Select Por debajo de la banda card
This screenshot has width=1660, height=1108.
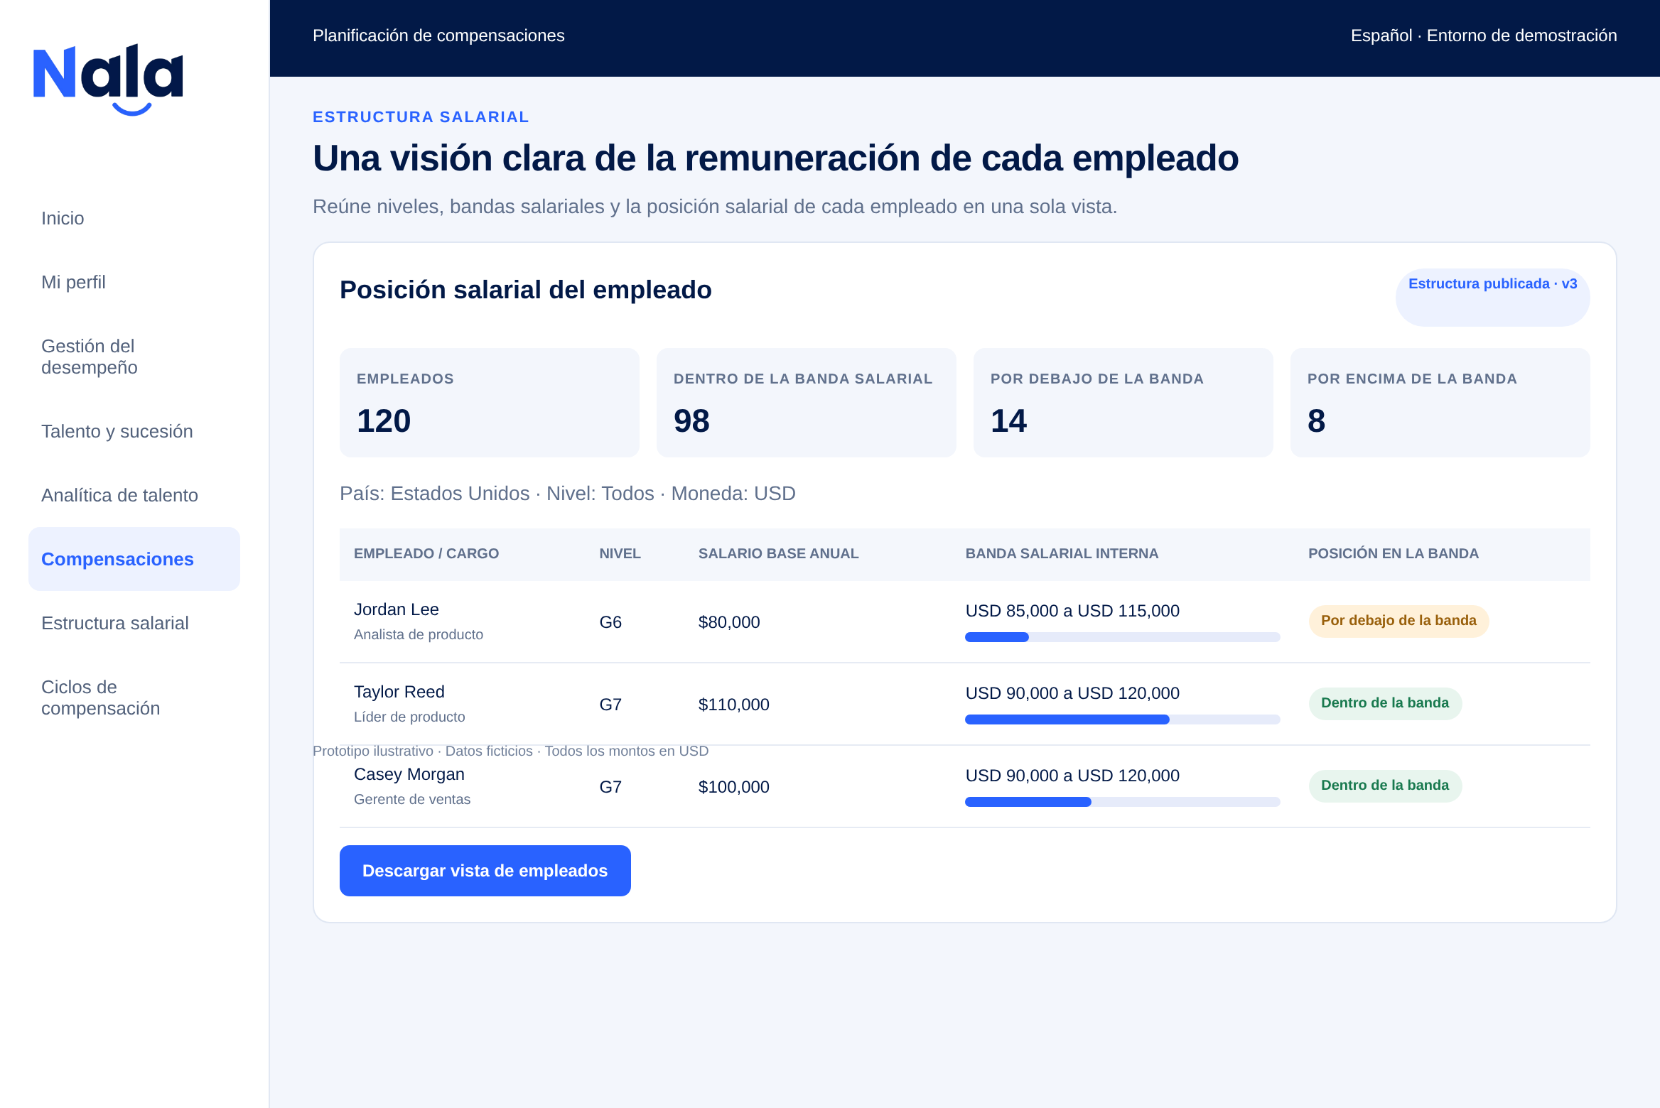click(1123, 403)
